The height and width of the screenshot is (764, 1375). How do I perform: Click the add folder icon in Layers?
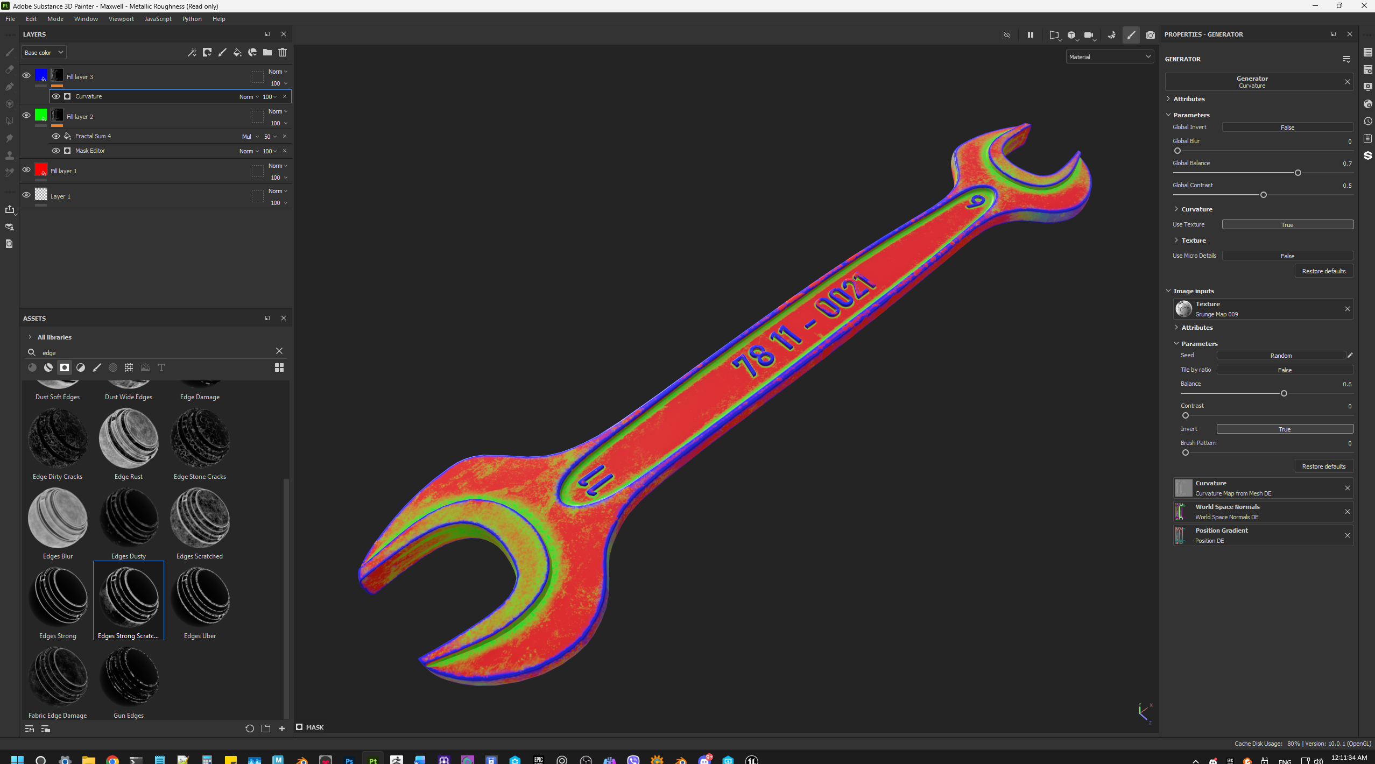tap(267, 52)
